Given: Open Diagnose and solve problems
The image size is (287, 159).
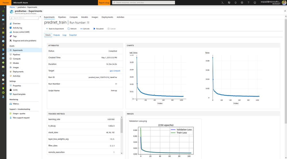Looking at the screenshot, I should 24,41.
